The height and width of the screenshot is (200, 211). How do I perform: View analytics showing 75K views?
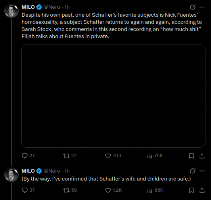pyautogui.click(x=155, y=156)
